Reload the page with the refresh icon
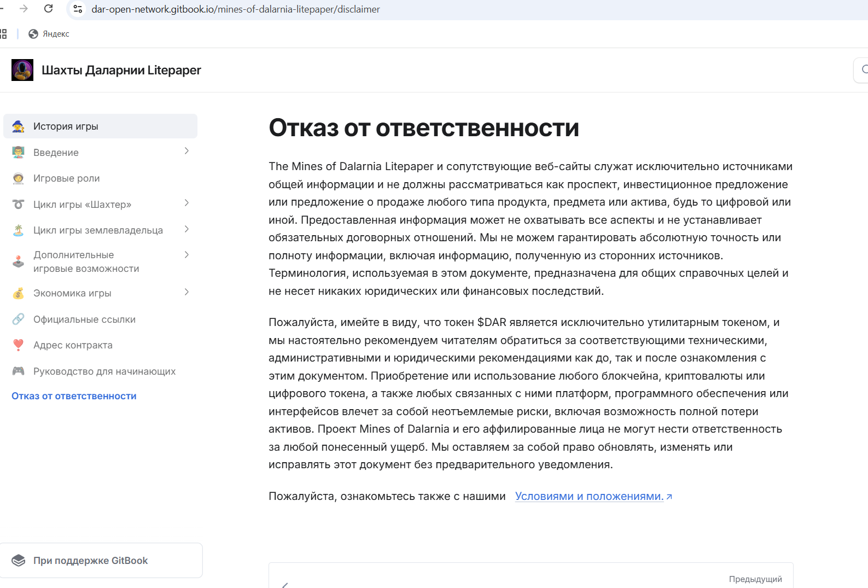 48,9
